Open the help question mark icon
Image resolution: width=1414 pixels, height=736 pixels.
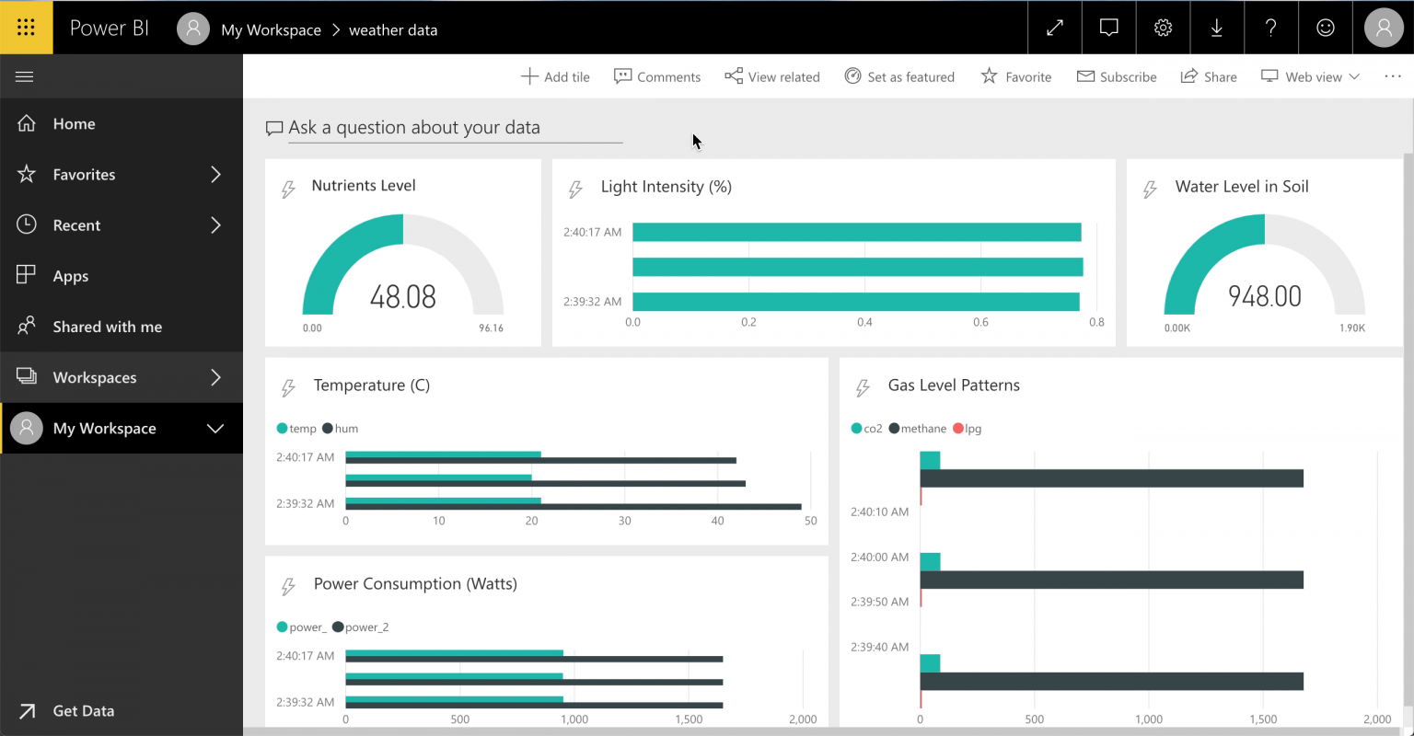pyautogui.click(x=1271, y=28)
